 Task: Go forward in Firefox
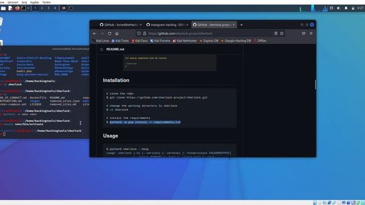coord(102,34)
